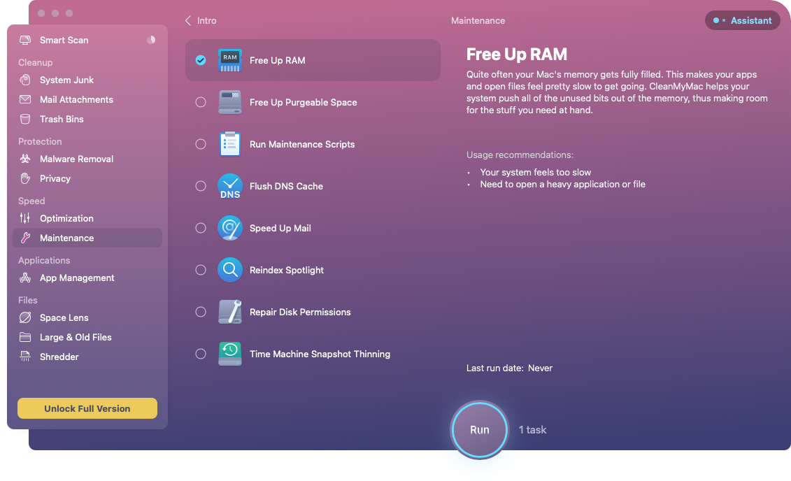Open App Management section

click(x=87, y=278)
